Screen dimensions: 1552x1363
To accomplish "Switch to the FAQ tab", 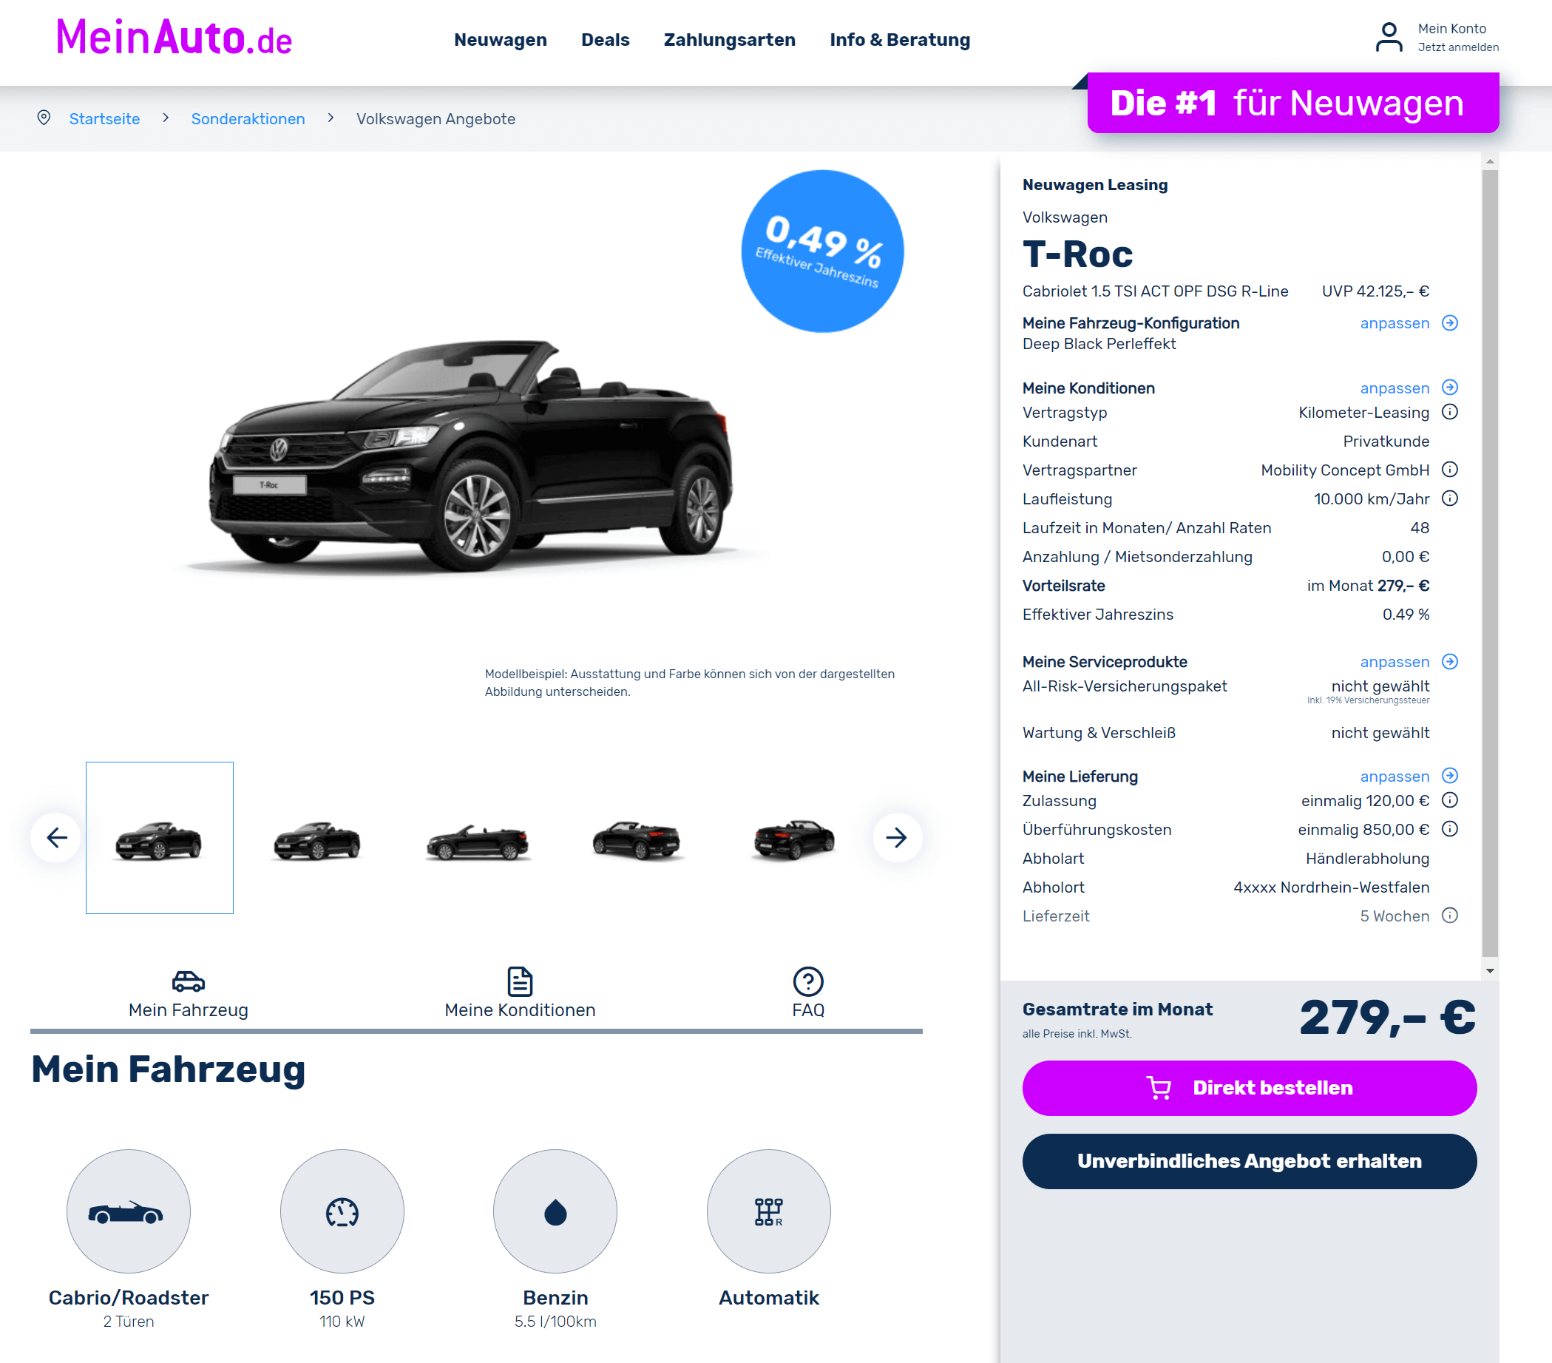I will click(808, 994).
